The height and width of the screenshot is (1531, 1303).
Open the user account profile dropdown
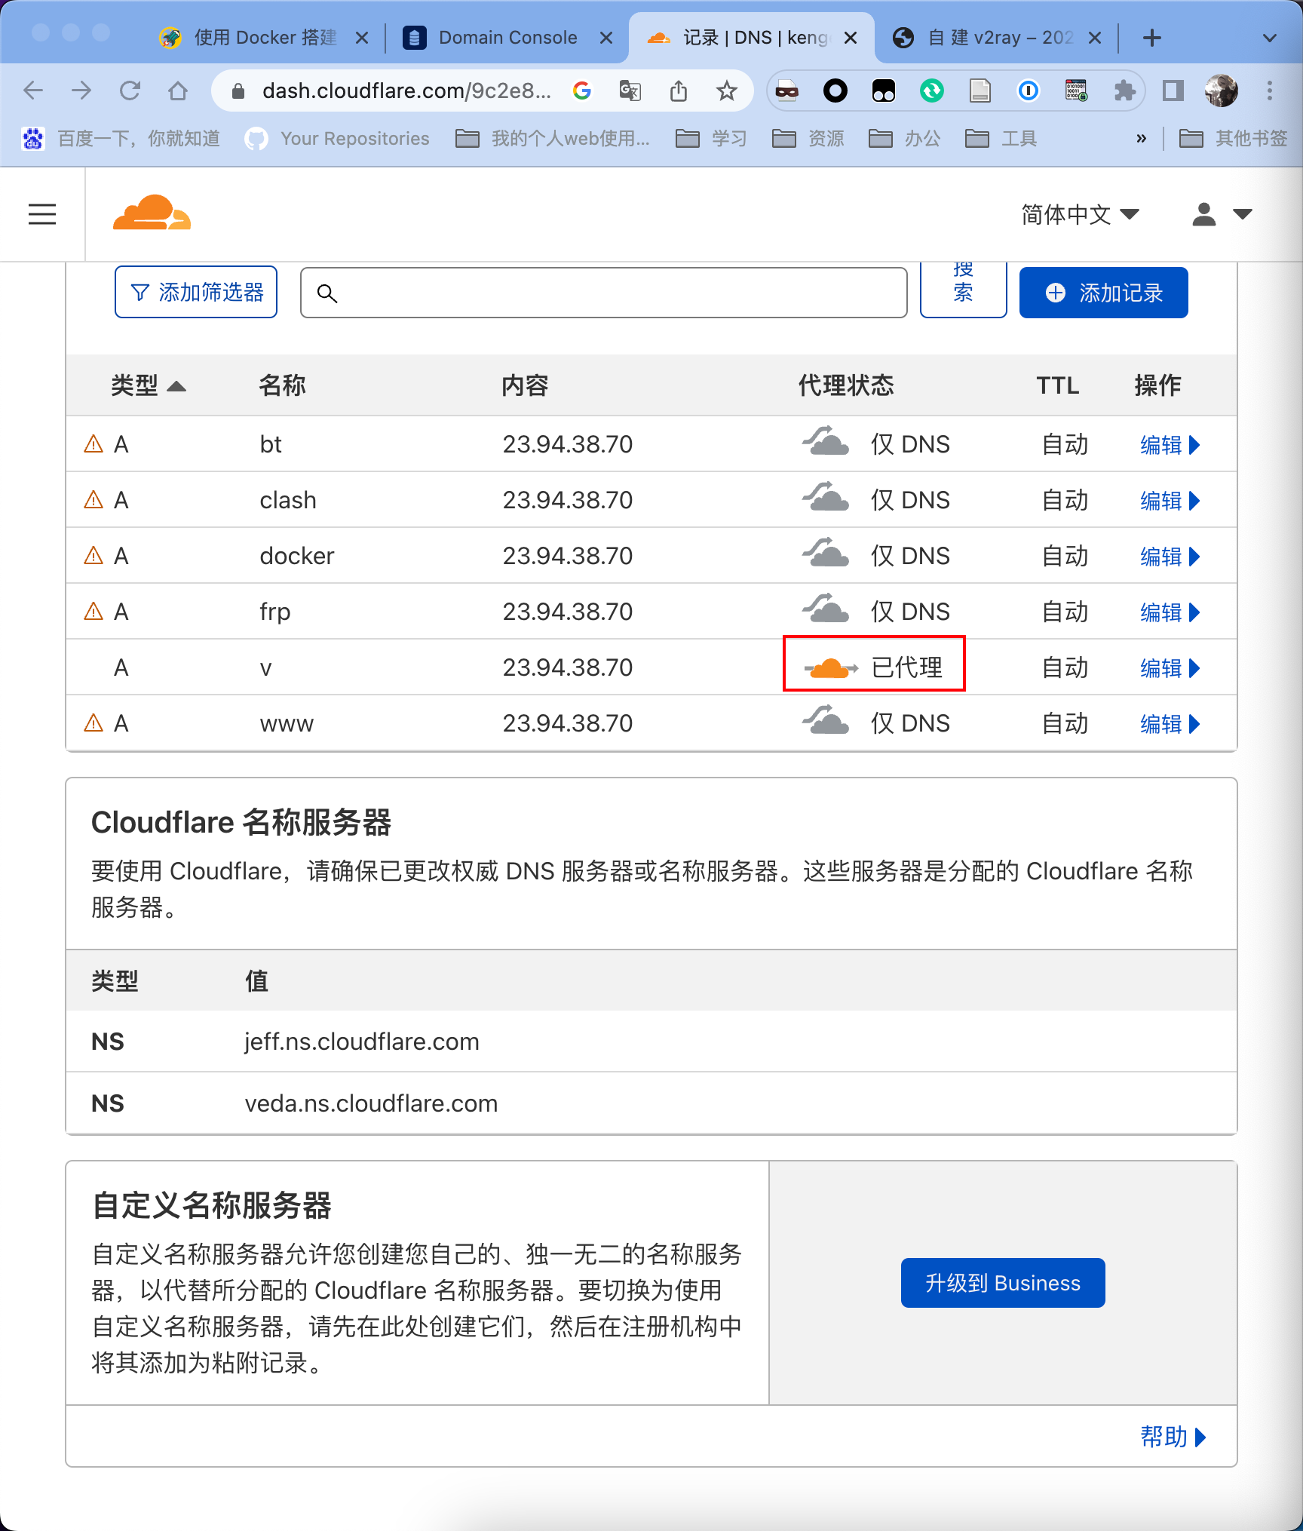1222,214
